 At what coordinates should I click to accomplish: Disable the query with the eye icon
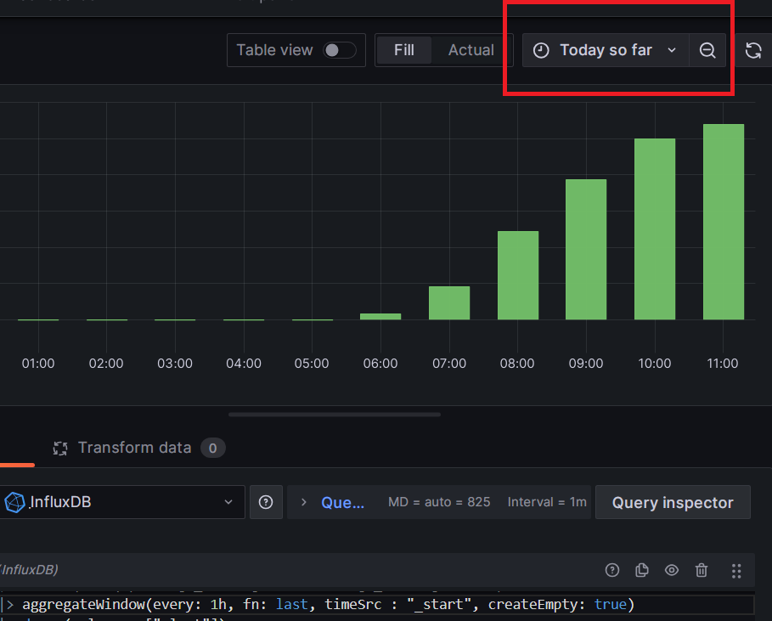point(672,570)
